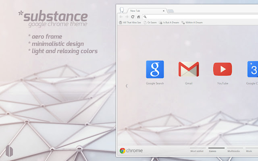Click the forward navigation arrow
This screenshot has height=161, width=258.
coord(127,17)
